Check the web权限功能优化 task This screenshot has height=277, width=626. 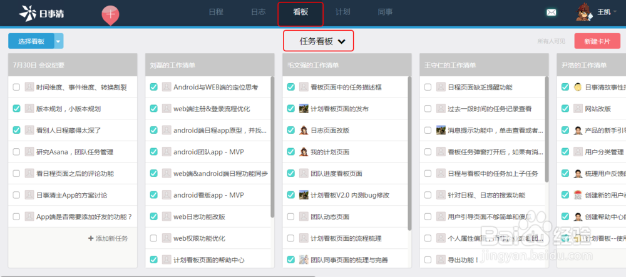point(154,238)
